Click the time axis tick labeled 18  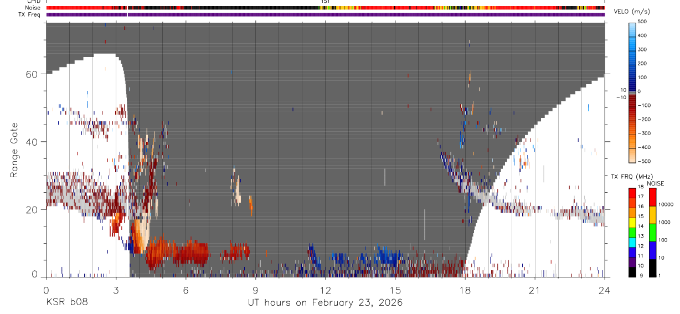465,290
